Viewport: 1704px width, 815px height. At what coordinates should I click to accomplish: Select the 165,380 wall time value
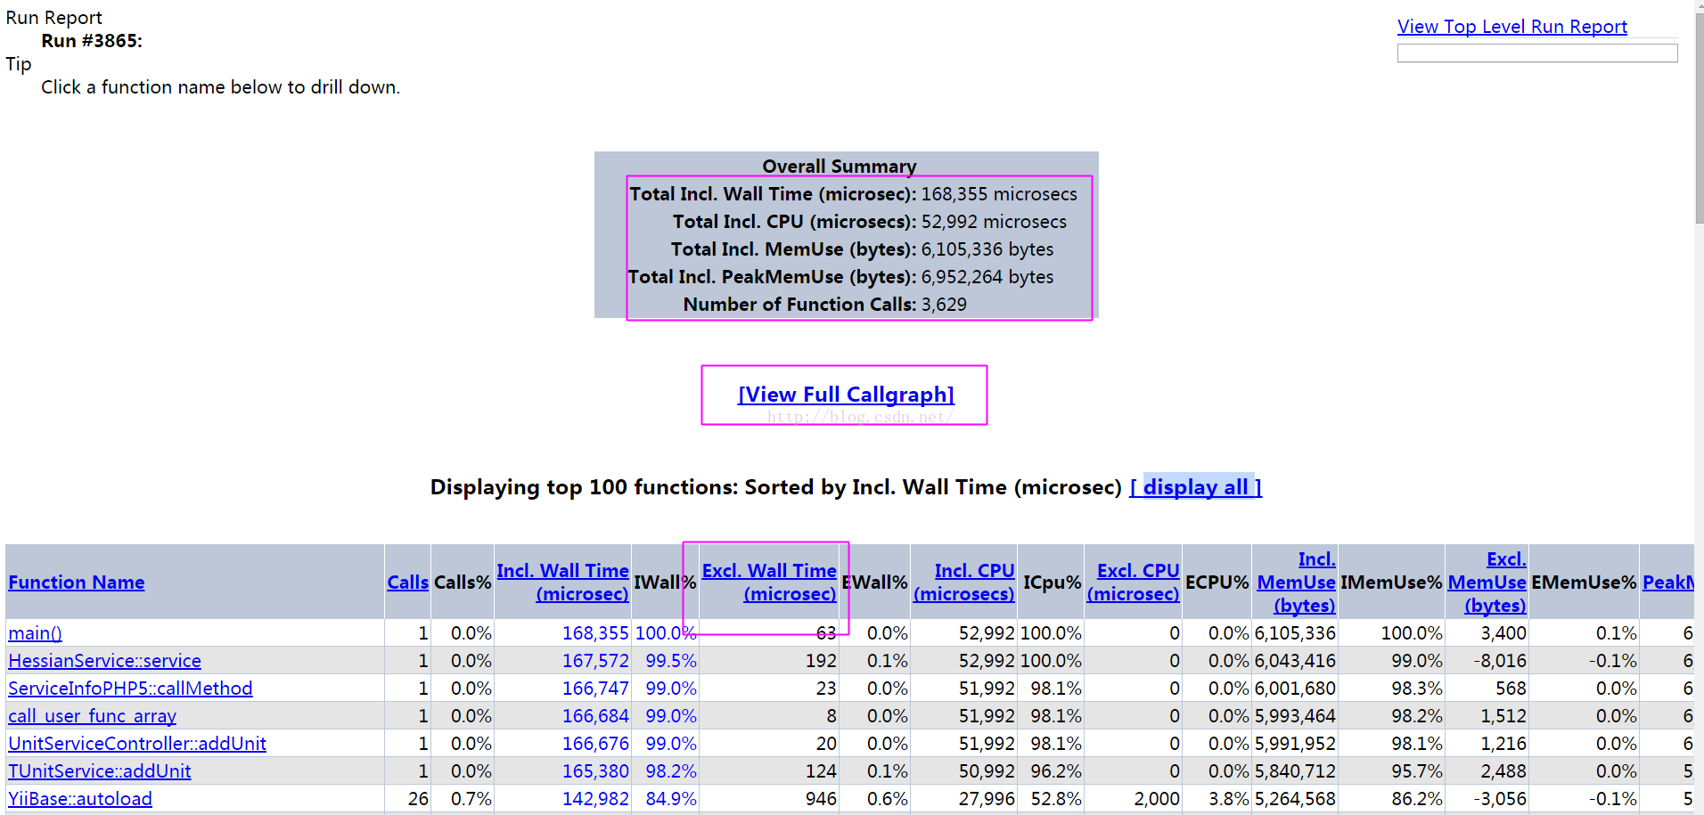(x=595, y=771)
